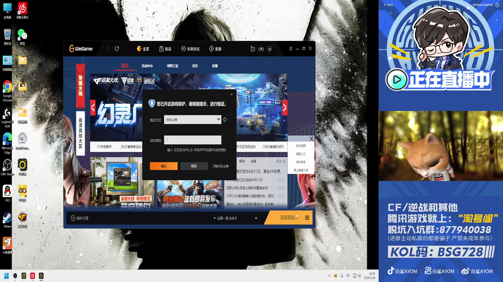Select the 活动中心 tab
503x282 pixels.
147,66
